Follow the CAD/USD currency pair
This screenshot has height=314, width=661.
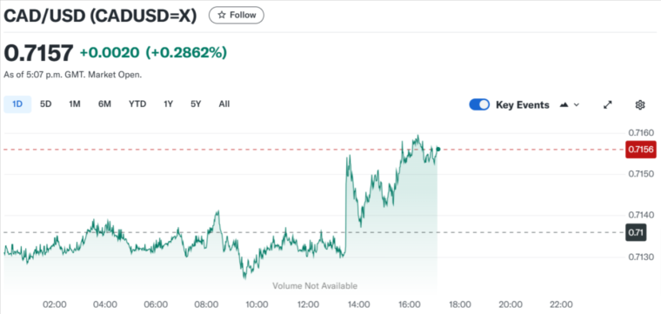pyautogui.click(x=237, y=15)
